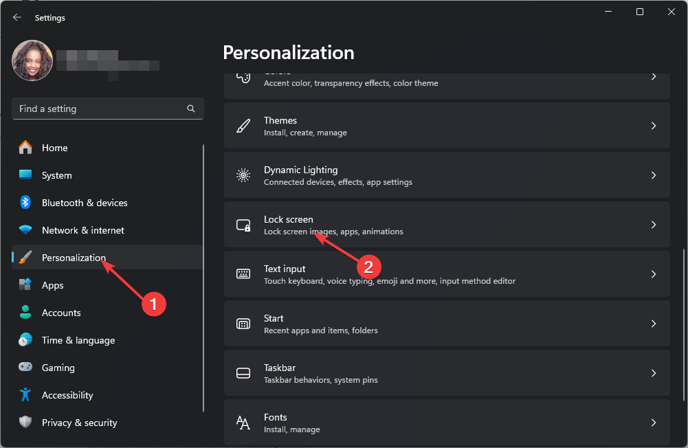Open the user profile picture
Viewport: 688px width, 448px height.
point(32,60)
